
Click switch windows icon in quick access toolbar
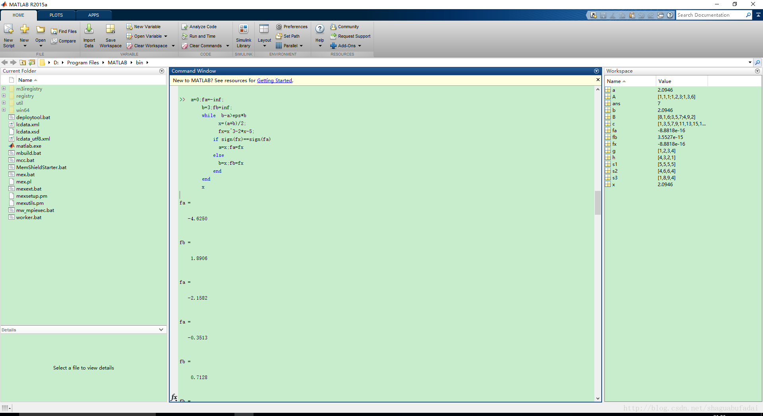[x=660, y=15]
